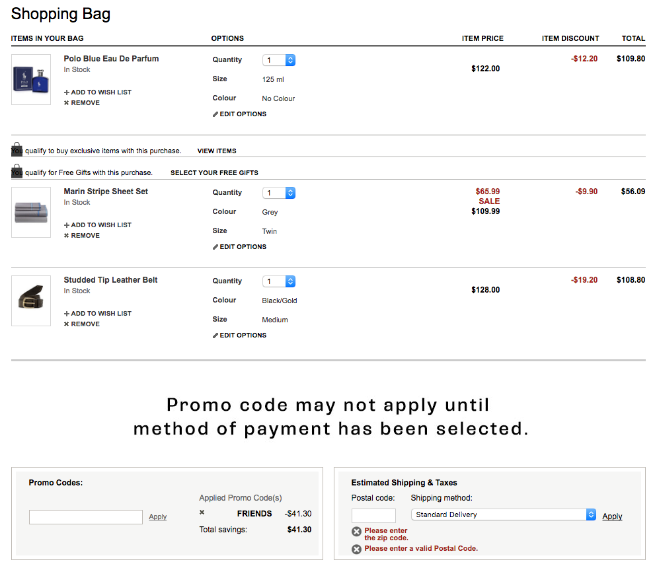This screenshot has height=566, width=655.
Task: Remove Marin Stripe Sheet Set from bag
Action: (82, 235)
